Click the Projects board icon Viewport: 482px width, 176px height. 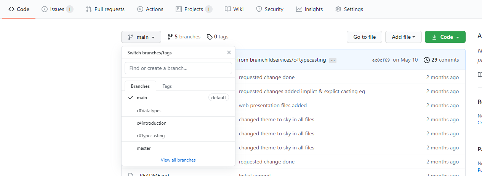(179, 9)
